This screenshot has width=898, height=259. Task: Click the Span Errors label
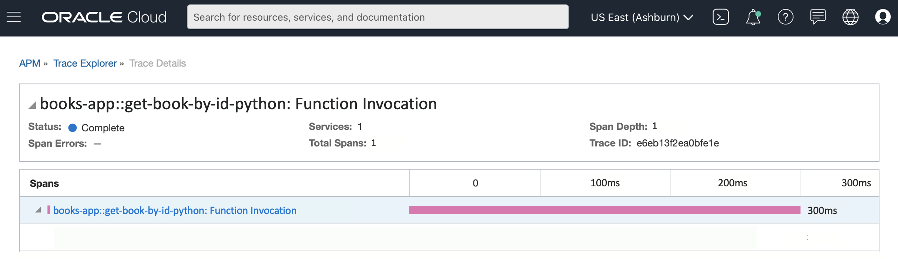click(x=57, y=144)
